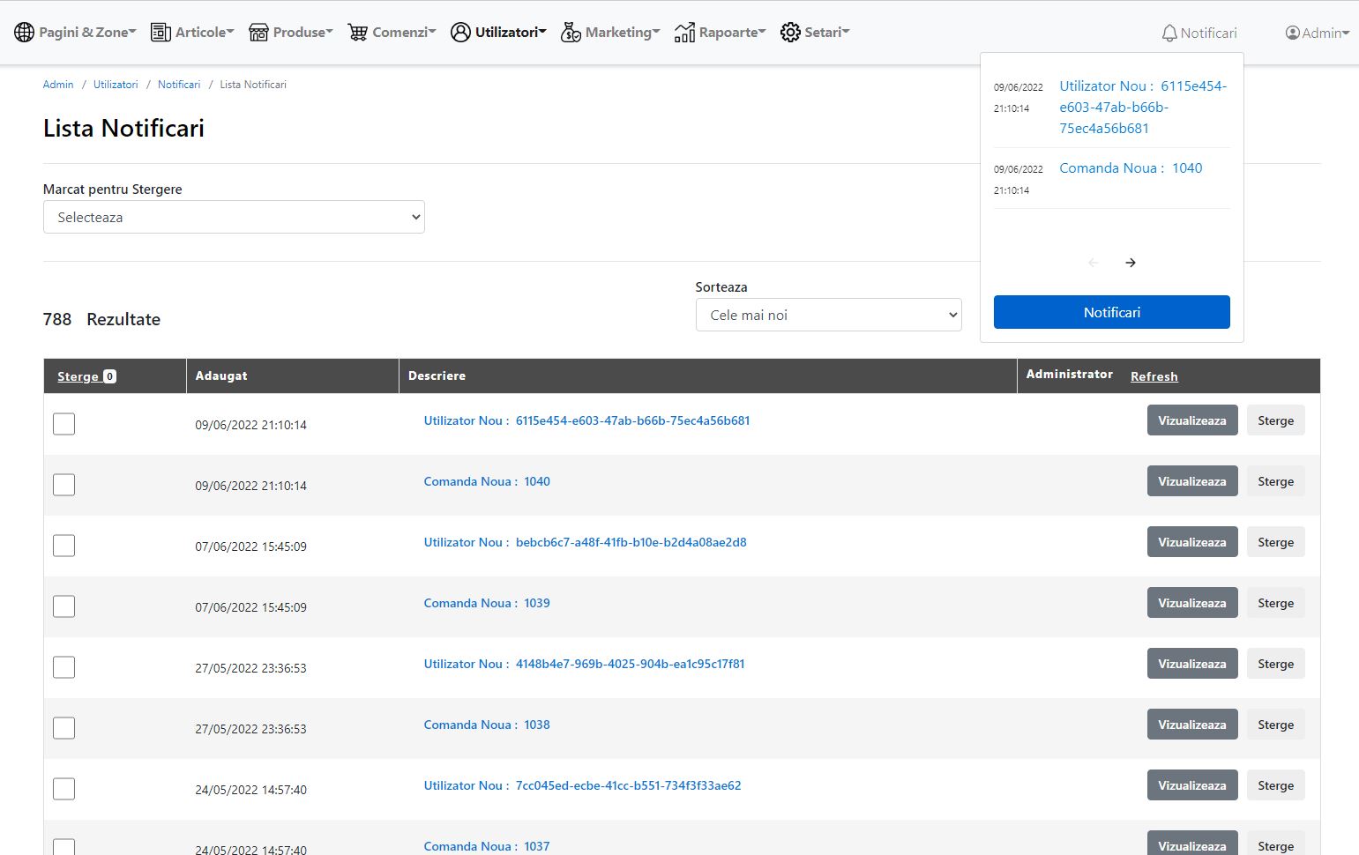
Task: Click the Descriere column header
Action: 437,375
